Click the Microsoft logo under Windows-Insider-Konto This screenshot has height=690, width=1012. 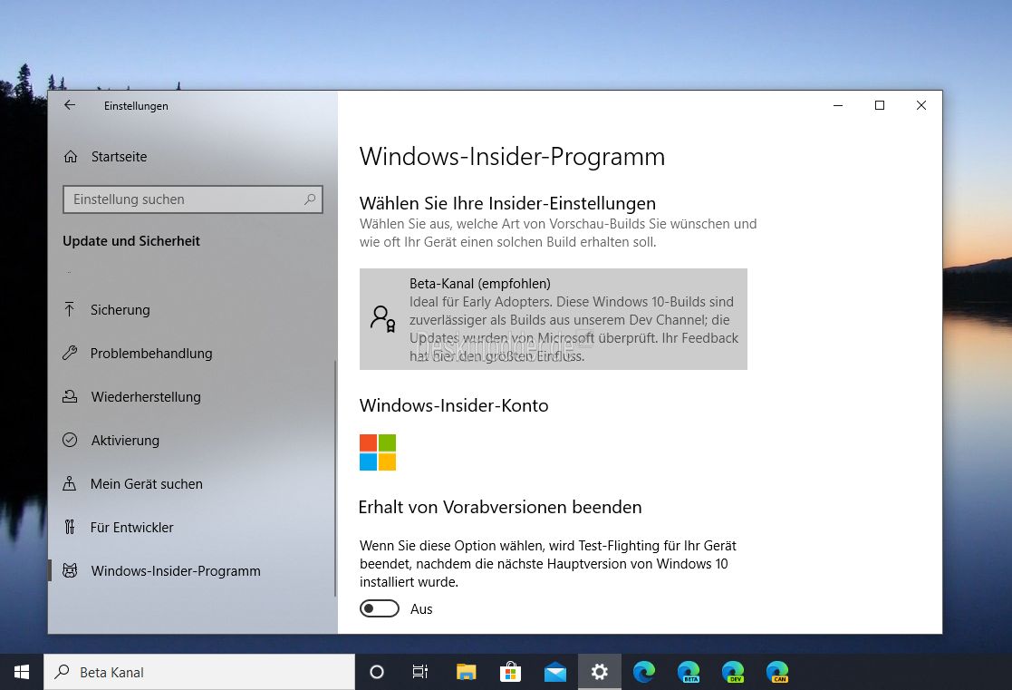378,452
